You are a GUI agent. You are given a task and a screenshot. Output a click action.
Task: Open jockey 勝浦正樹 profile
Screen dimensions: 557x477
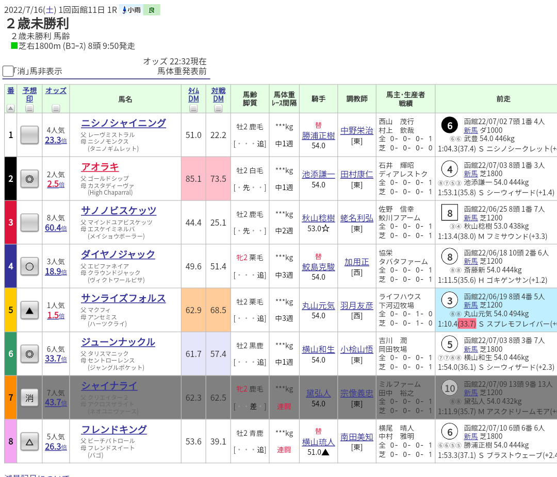click(318, 135)
